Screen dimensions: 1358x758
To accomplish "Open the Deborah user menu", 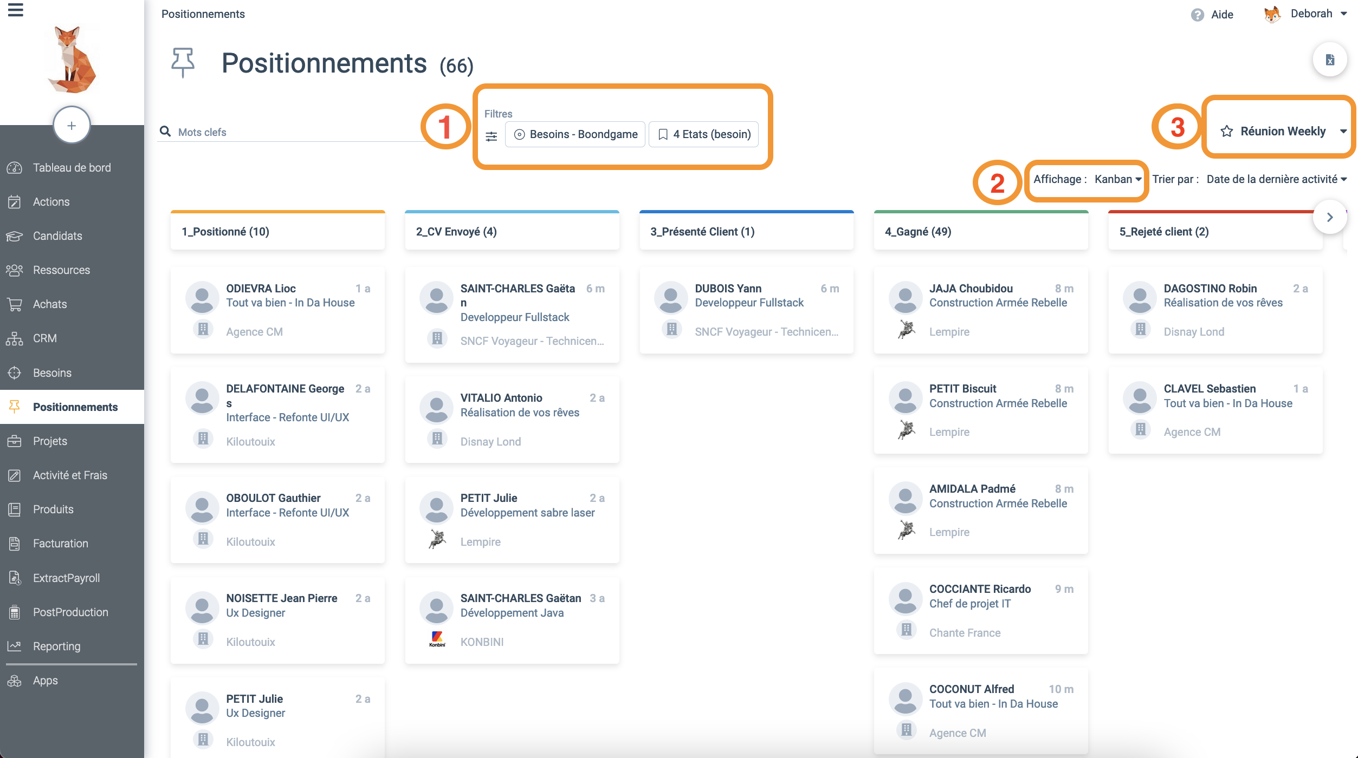I will pyautogui.click(x=1305, y=14).
